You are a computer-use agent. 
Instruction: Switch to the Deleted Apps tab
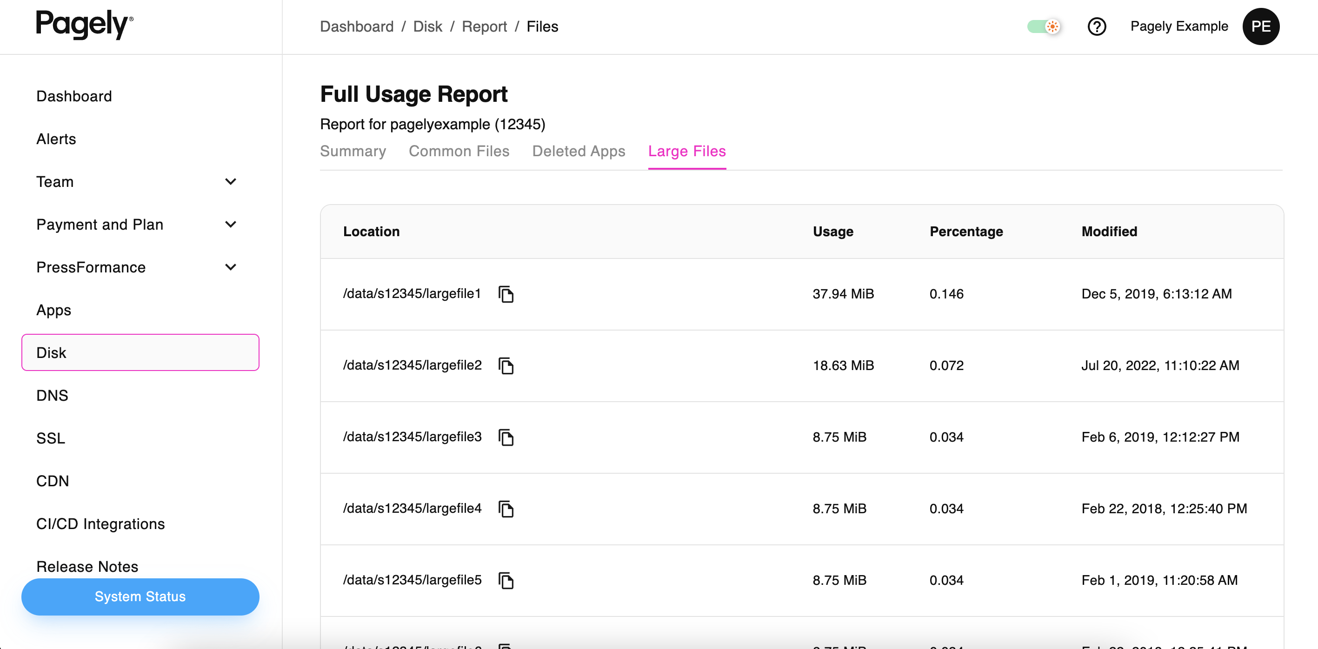point(579,152)
